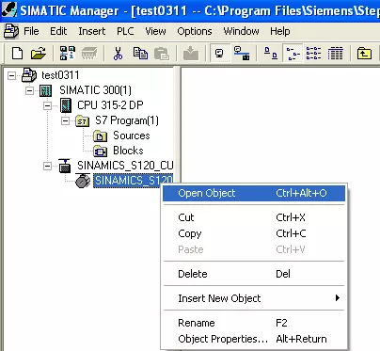Click the SIMATIC Manager title bar icon
This screenshot has width=380, height=351.
[x=8, y=9]
